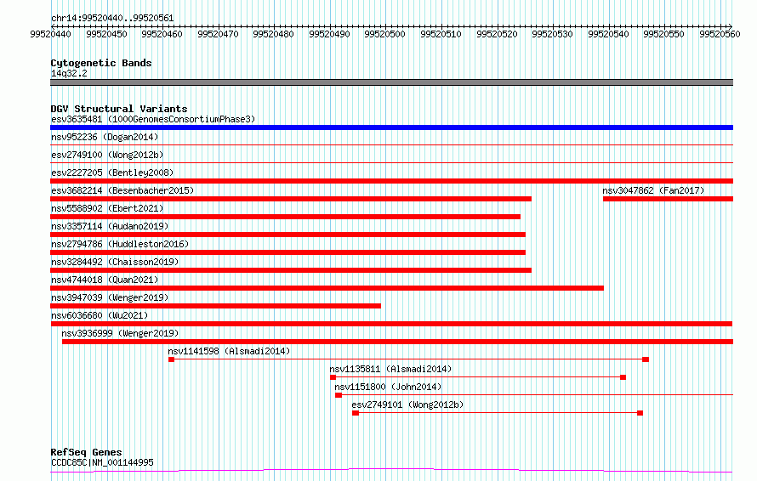Click the esv3635481 blue variant bar
The image size is (757, 481).
[x=391, y=127]
